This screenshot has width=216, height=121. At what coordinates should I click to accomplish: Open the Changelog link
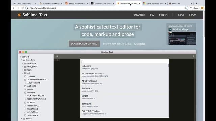coord(140,44)
